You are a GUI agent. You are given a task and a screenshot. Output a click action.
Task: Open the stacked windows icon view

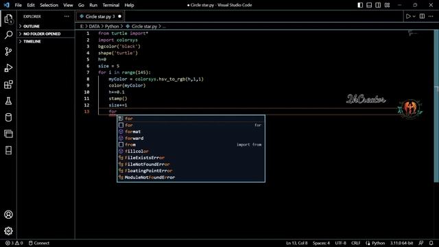click(x=8, y=134)
